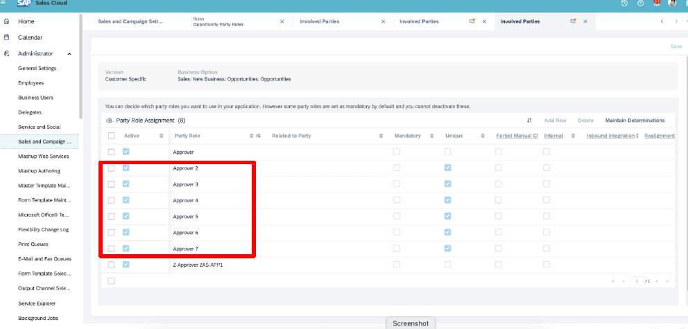Switch to third Involved Parties tab
The height and width of the screenshot is (329, 688).
click(x=320, y=21)
